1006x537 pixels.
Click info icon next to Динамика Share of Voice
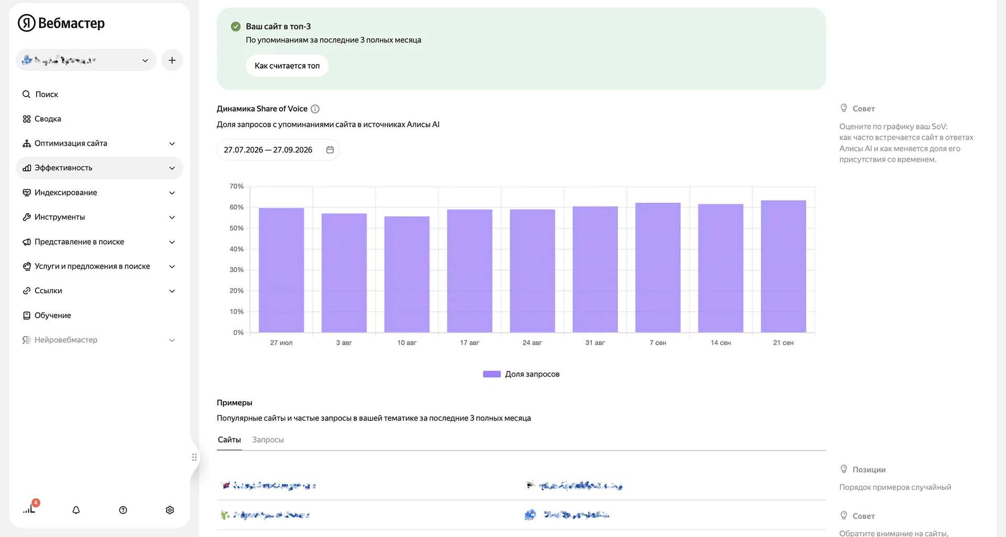pos(315,109)
